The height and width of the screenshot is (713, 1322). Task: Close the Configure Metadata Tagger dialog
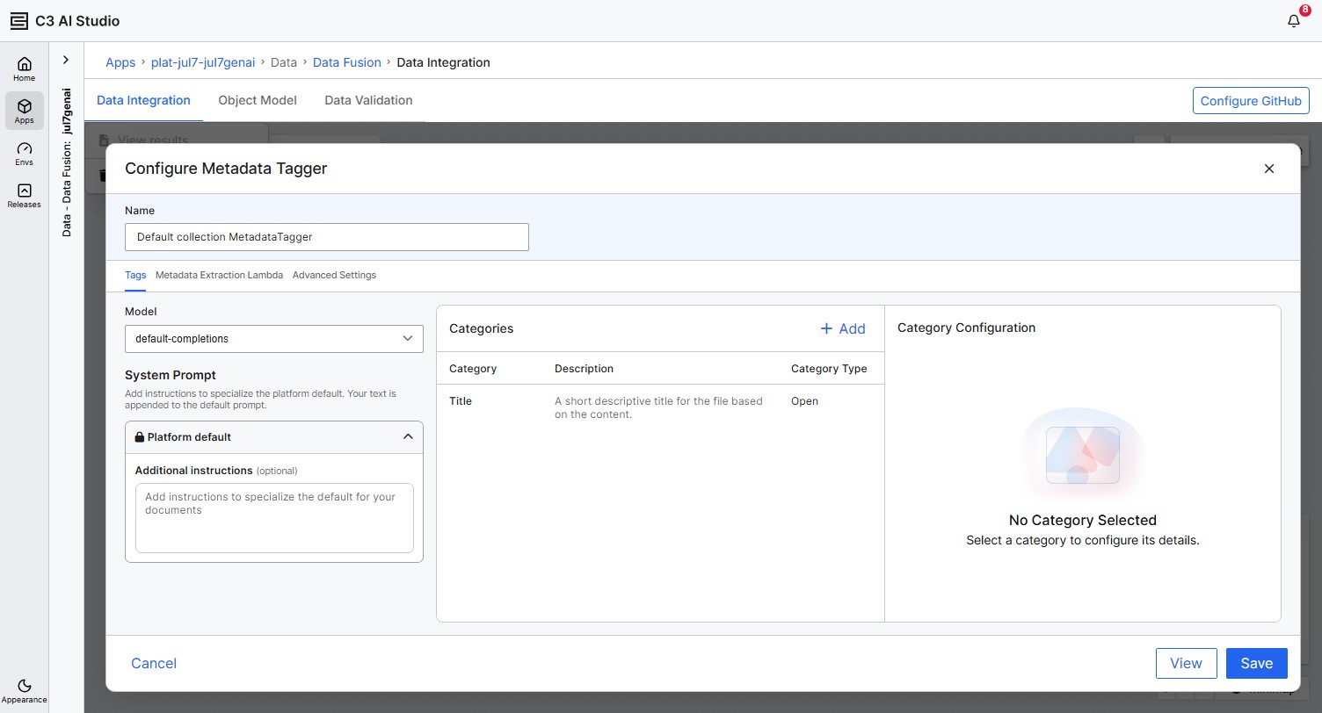[x=1268, y=169]
